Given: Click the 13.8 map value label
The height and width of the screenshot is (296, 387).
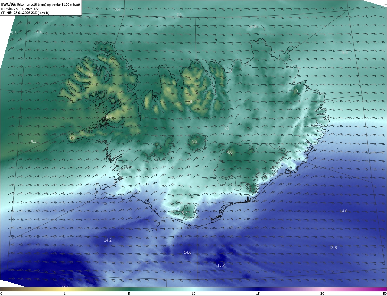Looking at the screenshot, I should (333, 248).
